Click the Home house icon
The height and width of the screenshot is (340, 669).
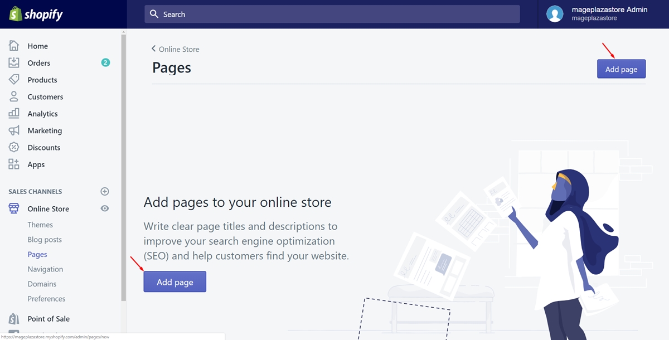point(14,46)
